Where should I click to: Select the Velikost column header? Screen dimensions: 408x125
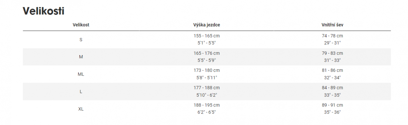81,25
